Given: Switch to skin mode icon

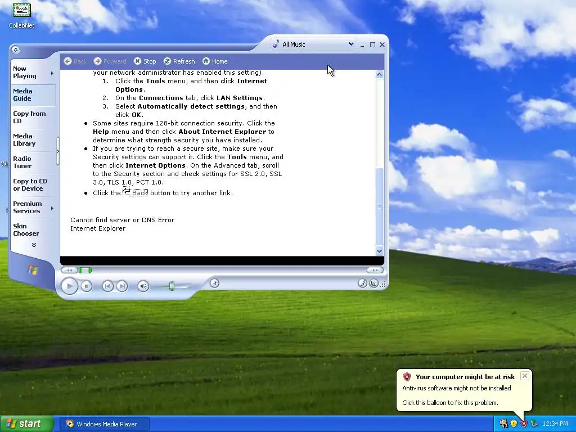Looking at the screenshot, I should (373, 283).
